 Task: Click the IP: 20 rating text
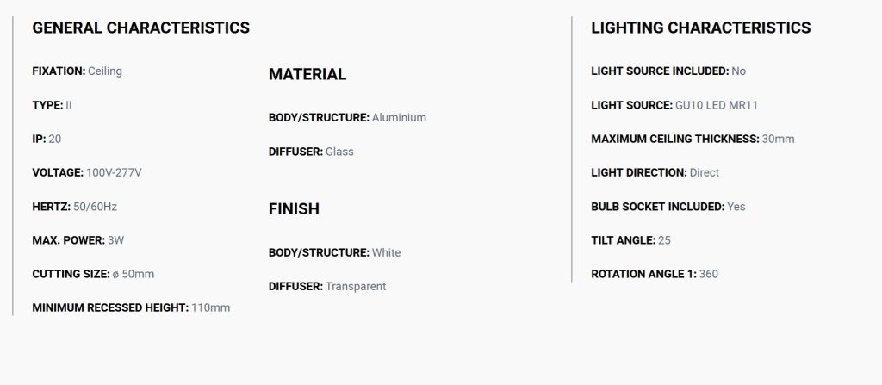[47, 139]
